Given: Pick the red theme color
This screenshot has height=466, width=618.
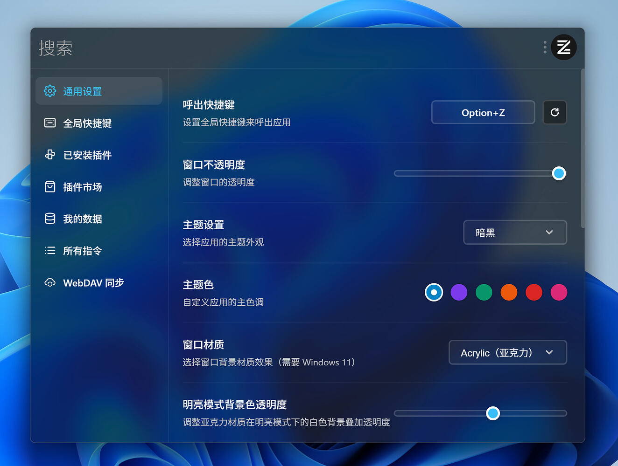Looking at the screenshot, I should coord(534,292).
